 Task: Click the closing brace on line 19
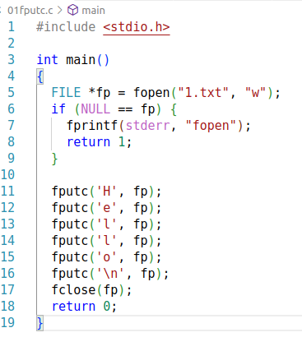pyautogui.click(x=40, y=323)
